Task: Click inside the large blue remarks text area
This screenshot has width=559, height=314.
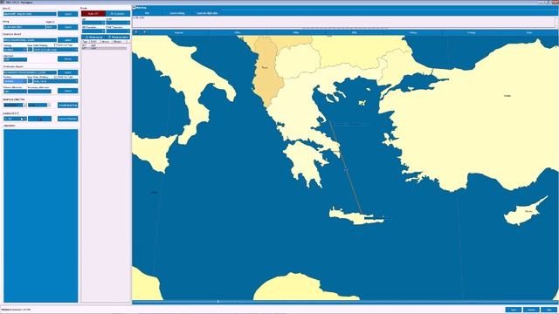Action: click(x=41, y=215)
